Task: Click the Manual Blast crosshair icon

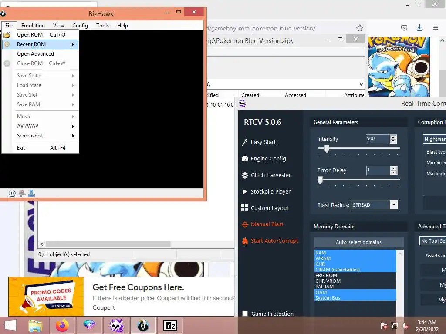Action: (x=245, y=224)
